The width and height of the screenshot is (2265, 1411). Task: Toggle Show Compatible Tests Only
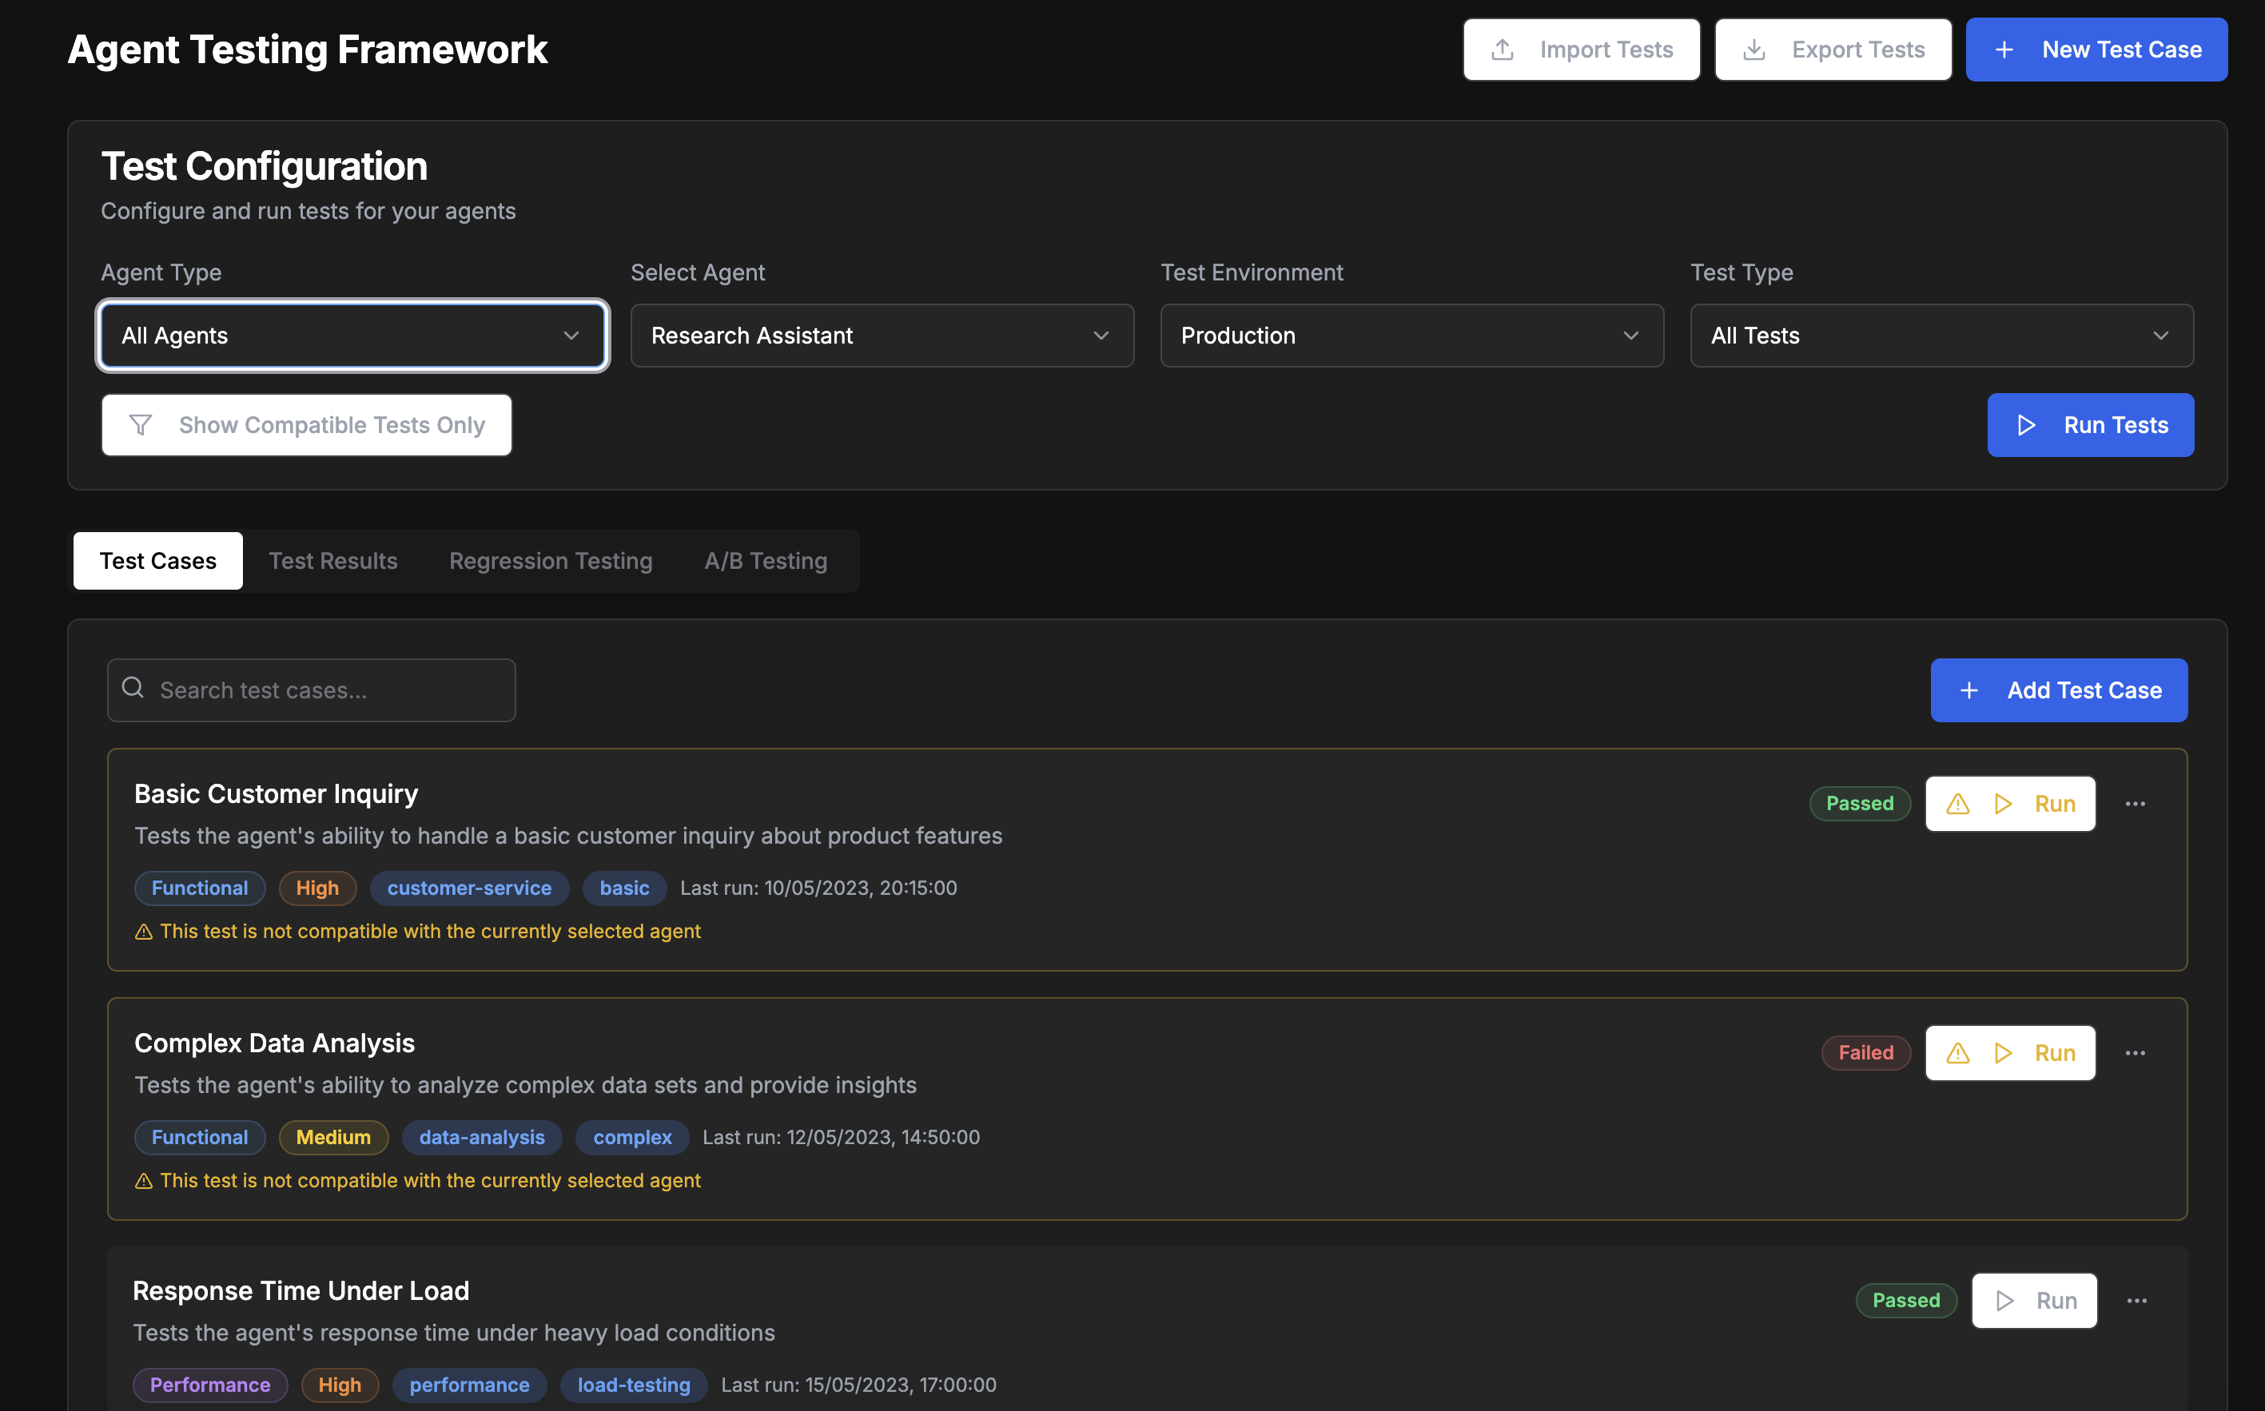click(306, 424)
